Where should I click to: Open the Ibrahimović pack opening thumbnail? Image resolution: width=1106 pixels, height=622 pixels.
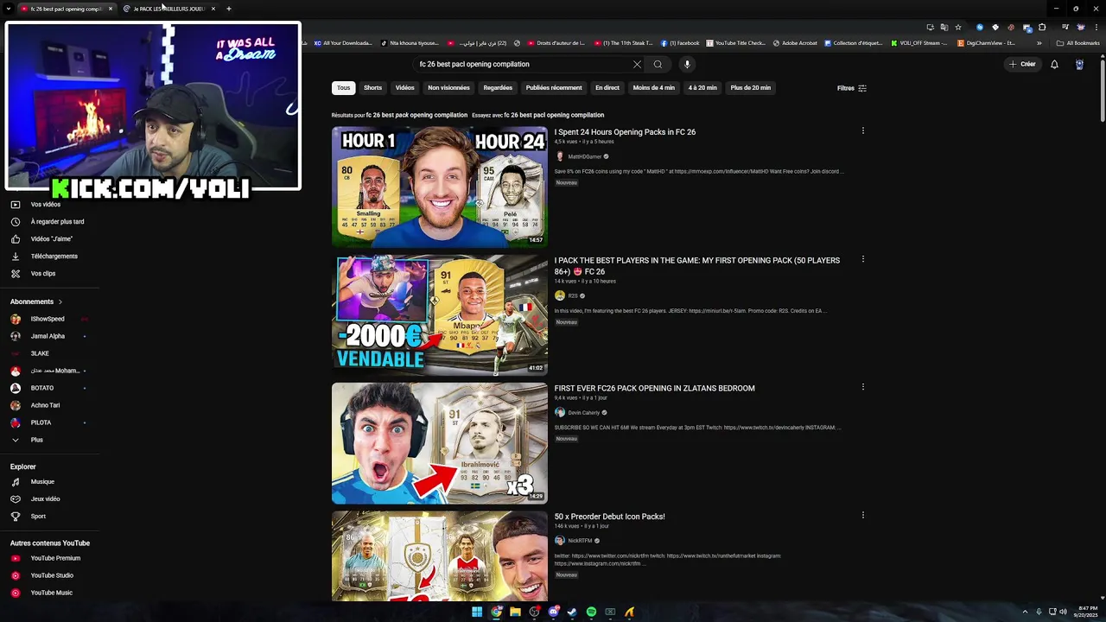point(440,443)
